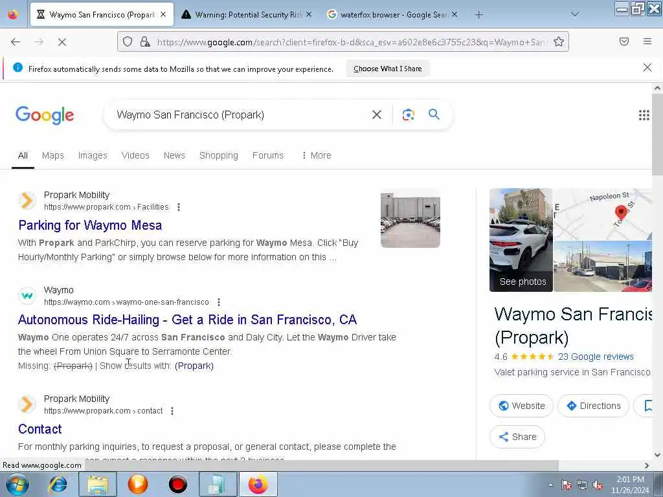Click the vertical scrollbar thumb

[x=657, y=135]
